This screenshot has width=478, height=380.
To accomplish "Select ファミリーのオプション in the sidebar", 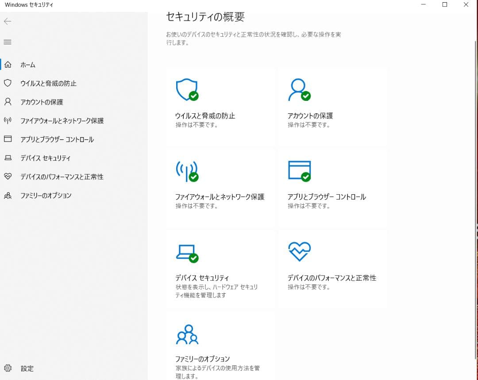I will point(46,196).
